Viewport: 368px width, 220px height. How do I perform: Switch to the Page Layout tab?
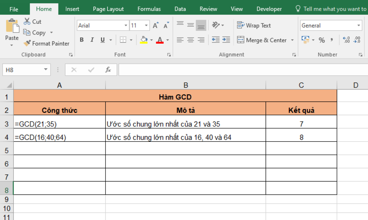108,9
